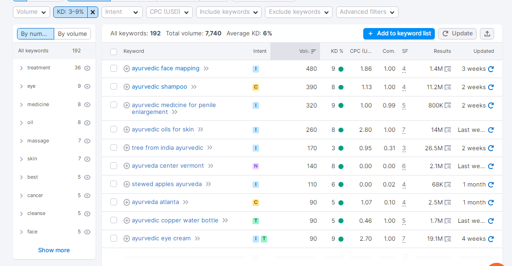512x266 pixels.
Task: Remove the KD: 3–9% filter with X
Action: pyautogui.click(x=93, y=12)
